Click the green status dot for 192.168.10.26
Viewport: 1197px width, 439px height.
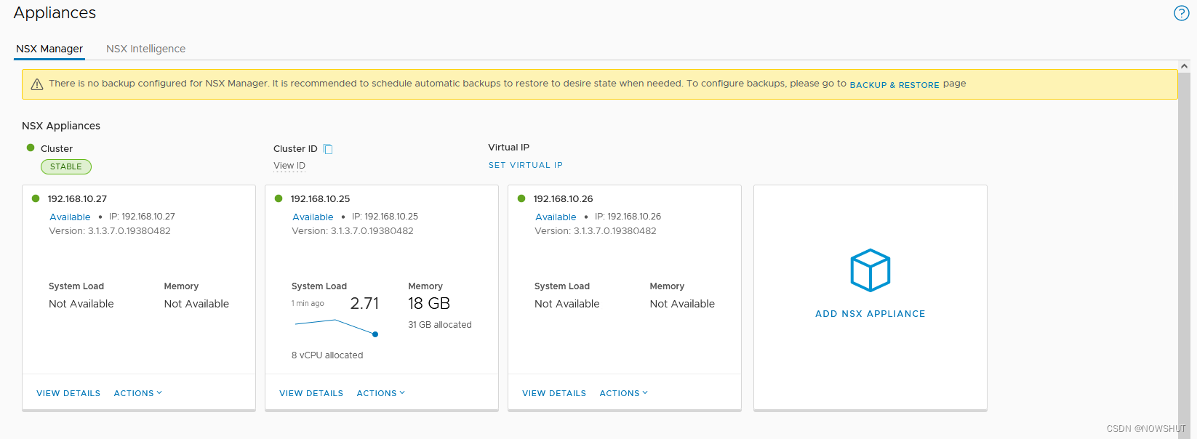[521, 198]
